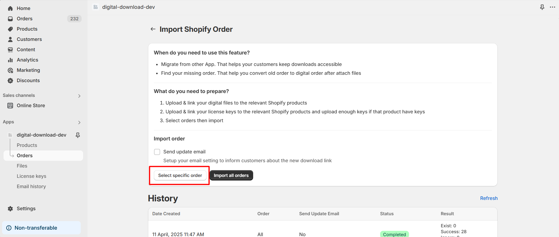The width and height of the screenshot is (559, 237).
Task: Click the back arrow next to Import Shopify Order
Action: point(153,29)
